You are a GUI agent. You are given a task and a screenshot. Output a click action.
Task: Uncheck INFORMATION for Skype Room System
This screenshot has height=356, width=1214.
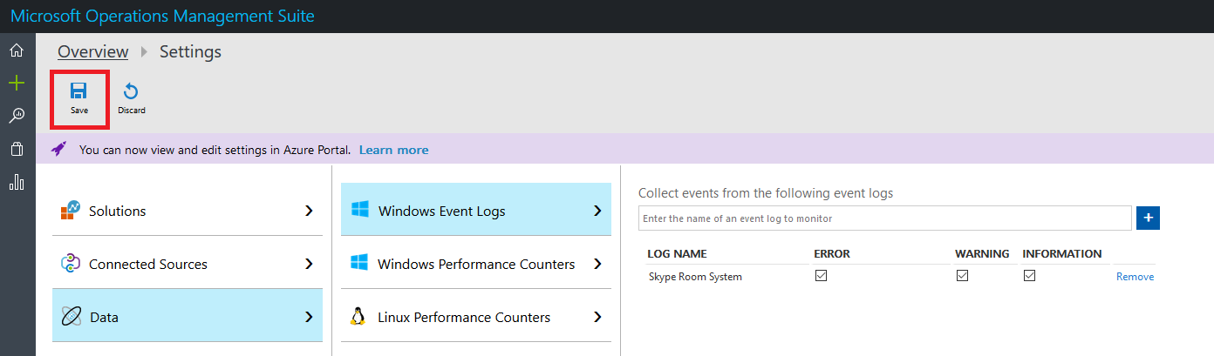(1029, 276)
